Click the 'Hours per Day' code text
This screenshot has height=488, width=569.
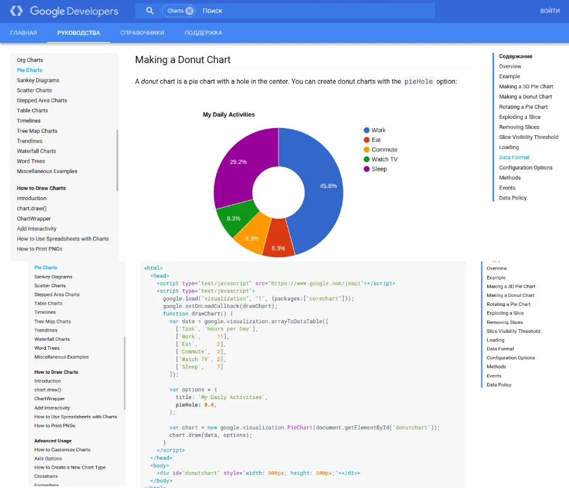(x=228, y=329)
